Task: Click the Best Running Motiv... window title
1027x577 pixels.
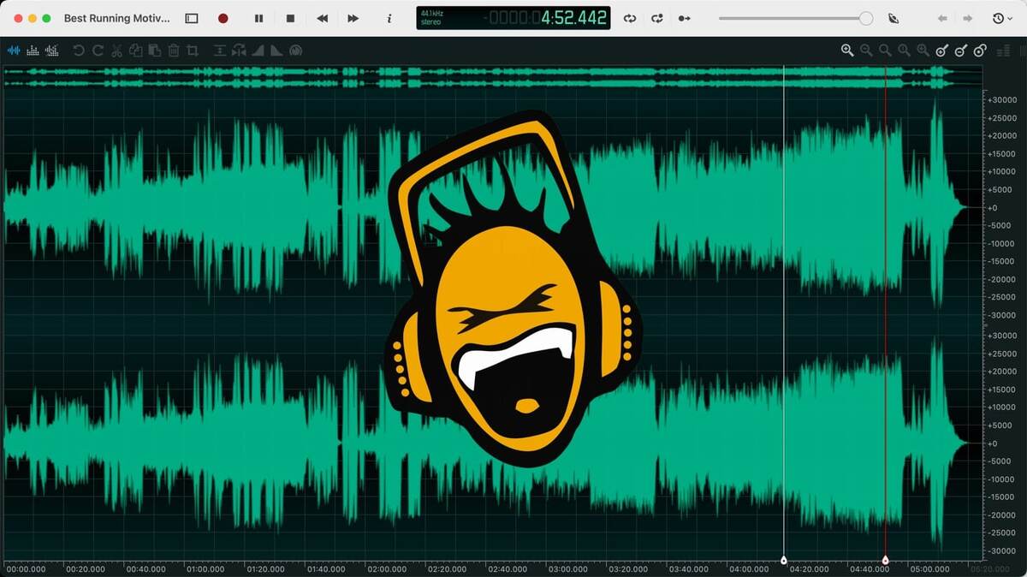Action: 117,18
